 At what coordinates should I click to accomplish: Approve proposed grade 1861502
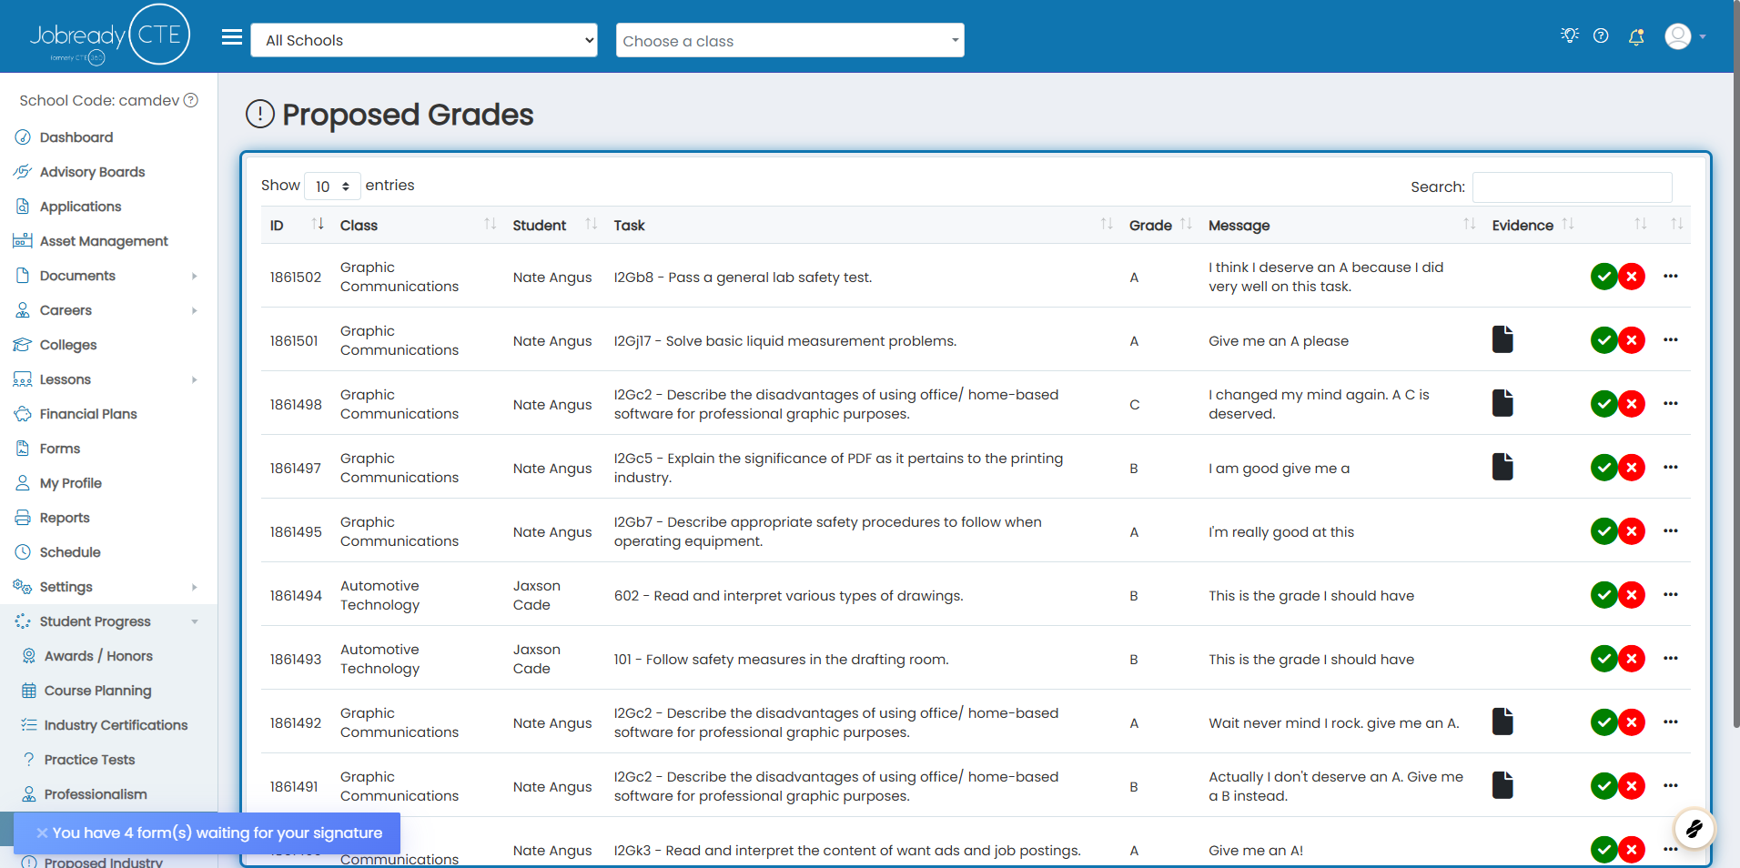tap(1603, 277)
